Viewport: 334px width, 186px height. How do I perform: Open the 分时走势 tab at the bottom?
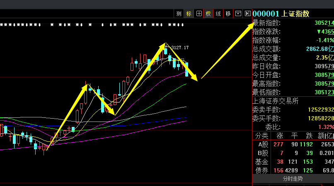click(293, 179)
